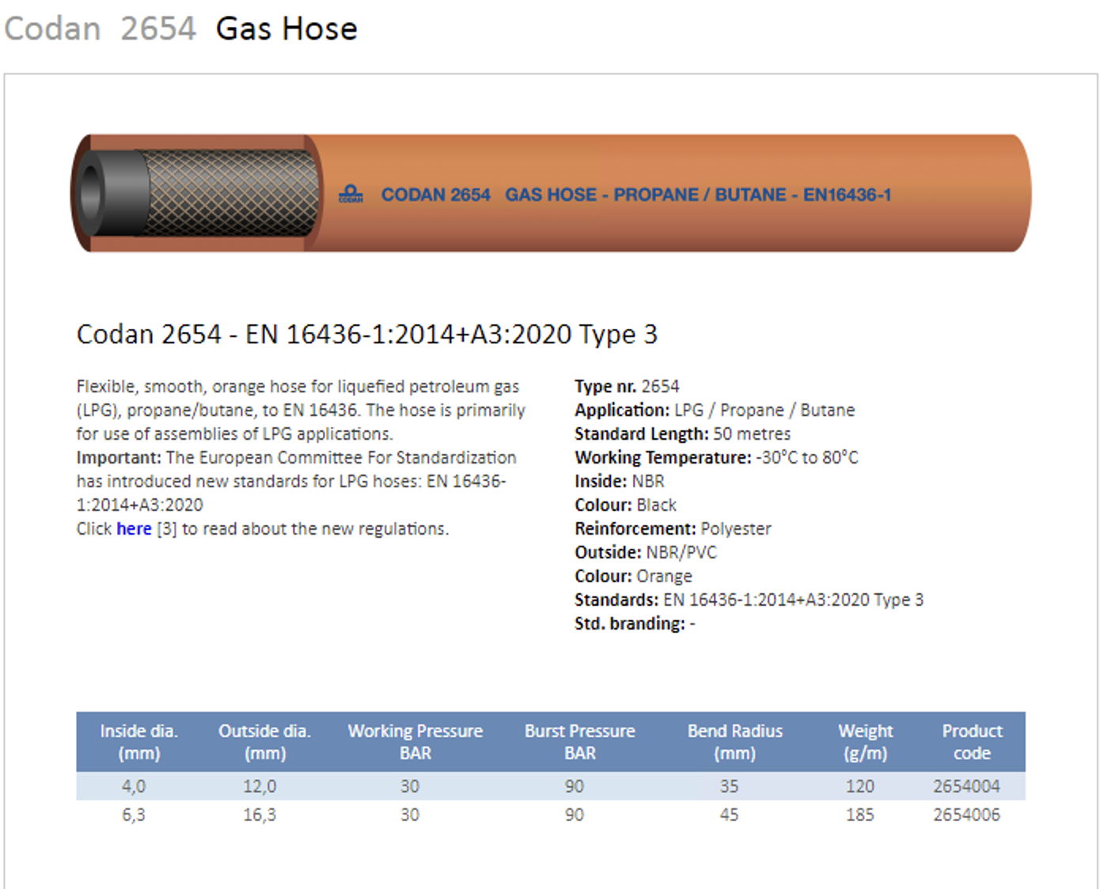The image size is (1100, 889).
Task: Open the 'here' link about new regulations
Action: (134, 528)
